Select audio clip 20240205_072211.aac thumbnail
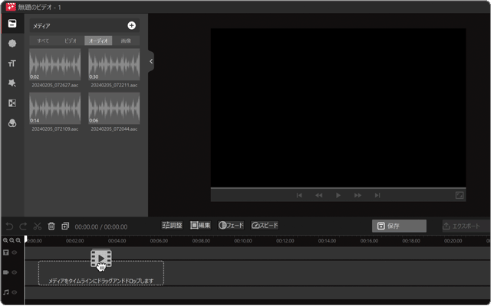 tap(114, 65)
